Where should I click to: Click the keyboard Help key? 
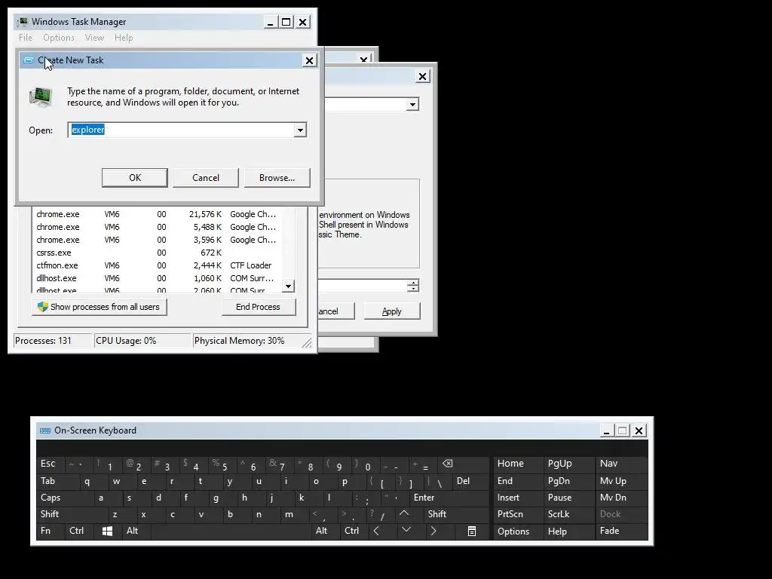(x=568, y=532)
